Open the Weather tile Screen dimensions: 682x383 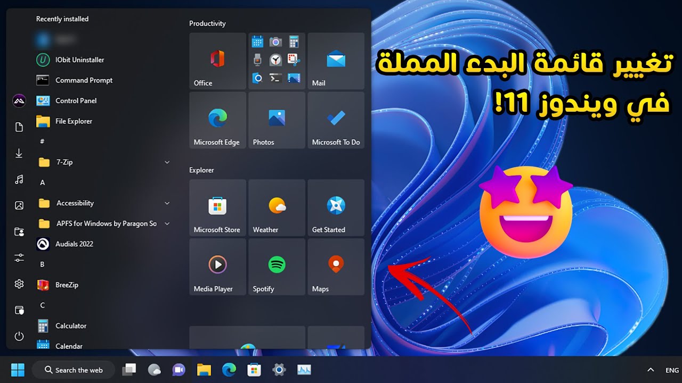(x=277, y=207)
